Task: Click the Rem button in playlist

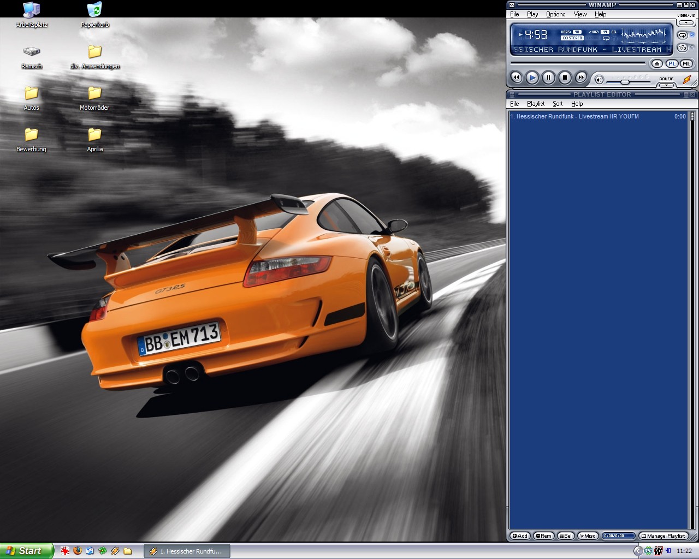Action: 544,536
